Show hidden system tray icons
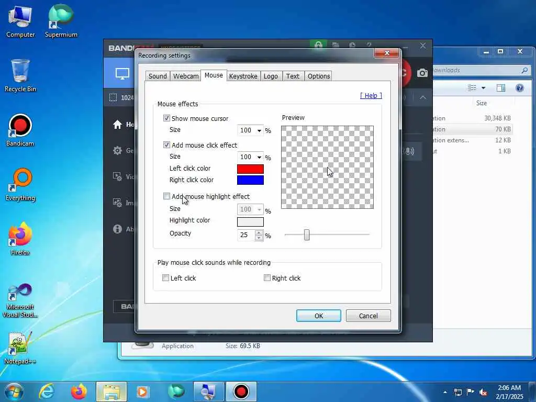This screenshot has width=536, height=402. [x=445, y=392]
